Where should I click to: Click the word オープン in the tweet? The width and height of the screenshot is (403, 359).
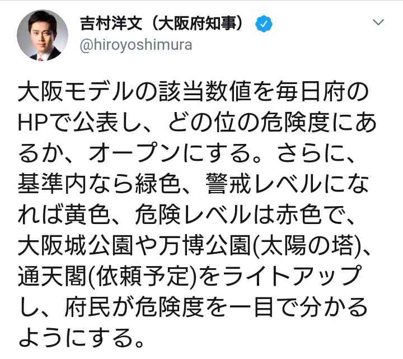tap(134, 153)
